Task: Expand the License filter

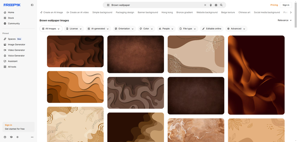Action: tap(74, 29)
